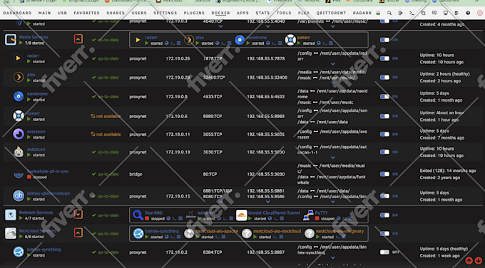Toggle autostart switch for sonarr row
The image size is (485, 268).
384,117
